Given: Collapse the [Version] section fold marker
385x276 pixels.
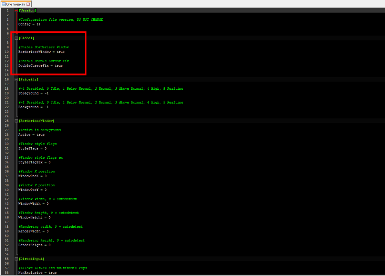Looking at the screenshot, I should [16, 11].
